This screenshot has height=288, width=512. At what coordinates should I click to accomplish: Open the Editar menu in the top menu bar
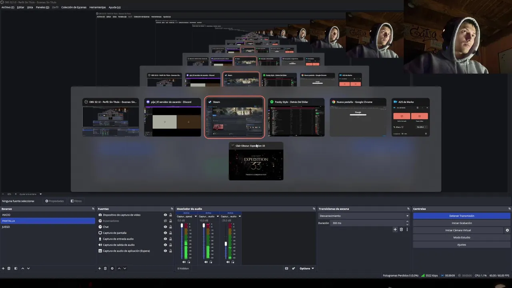coord(20,7)
